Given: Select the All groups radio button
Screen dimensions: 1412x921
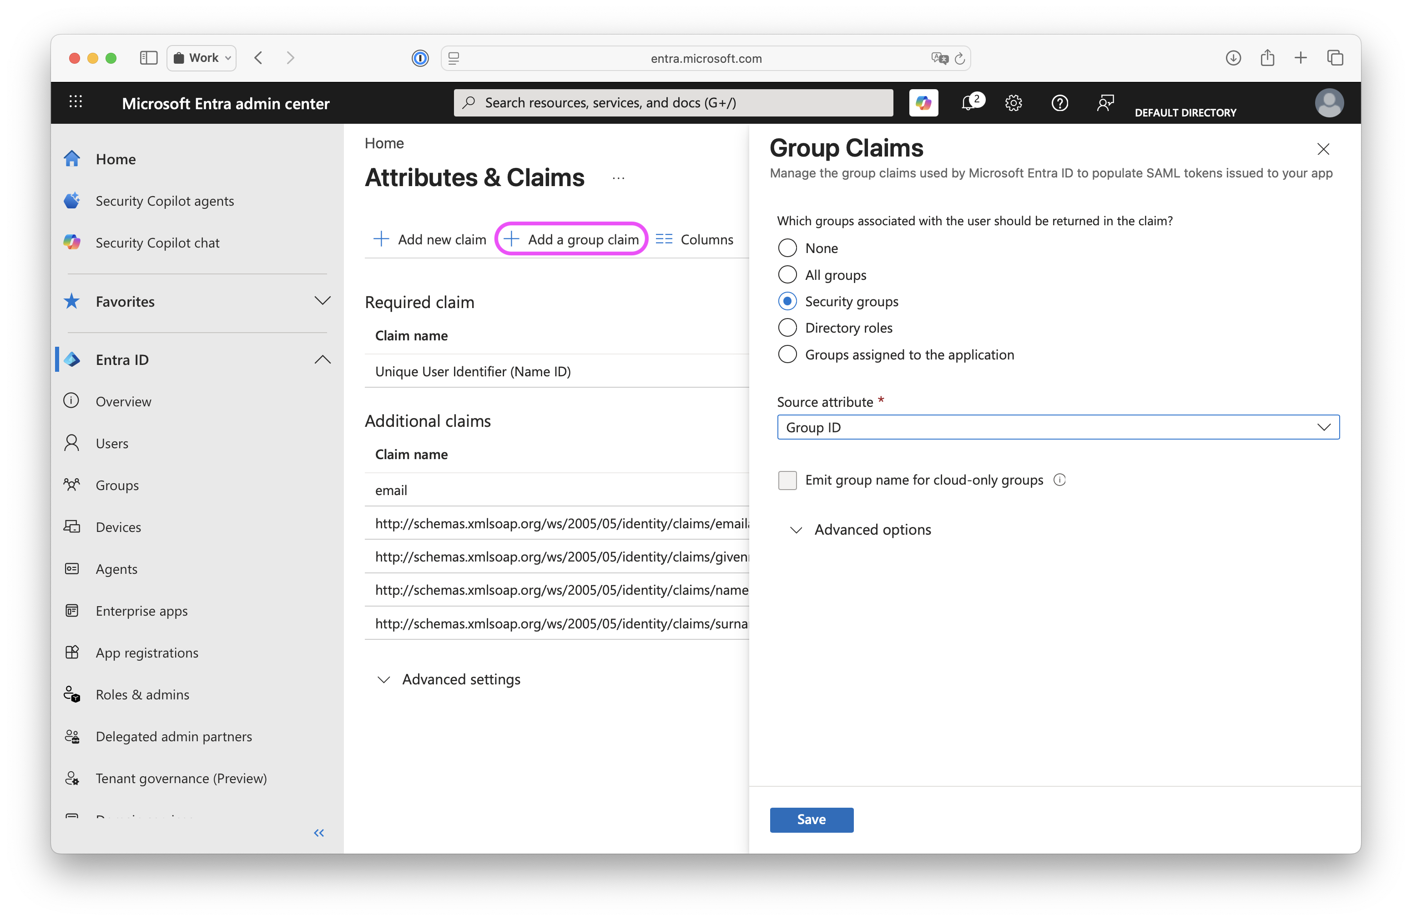Looking at the screenshot, I should pyautogui.click(x=787, y=275).
